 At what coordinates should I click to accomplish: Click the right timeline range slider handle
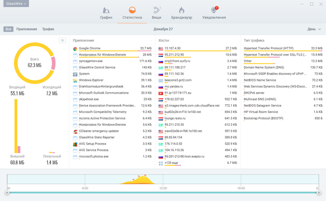[x=319, y=192]
